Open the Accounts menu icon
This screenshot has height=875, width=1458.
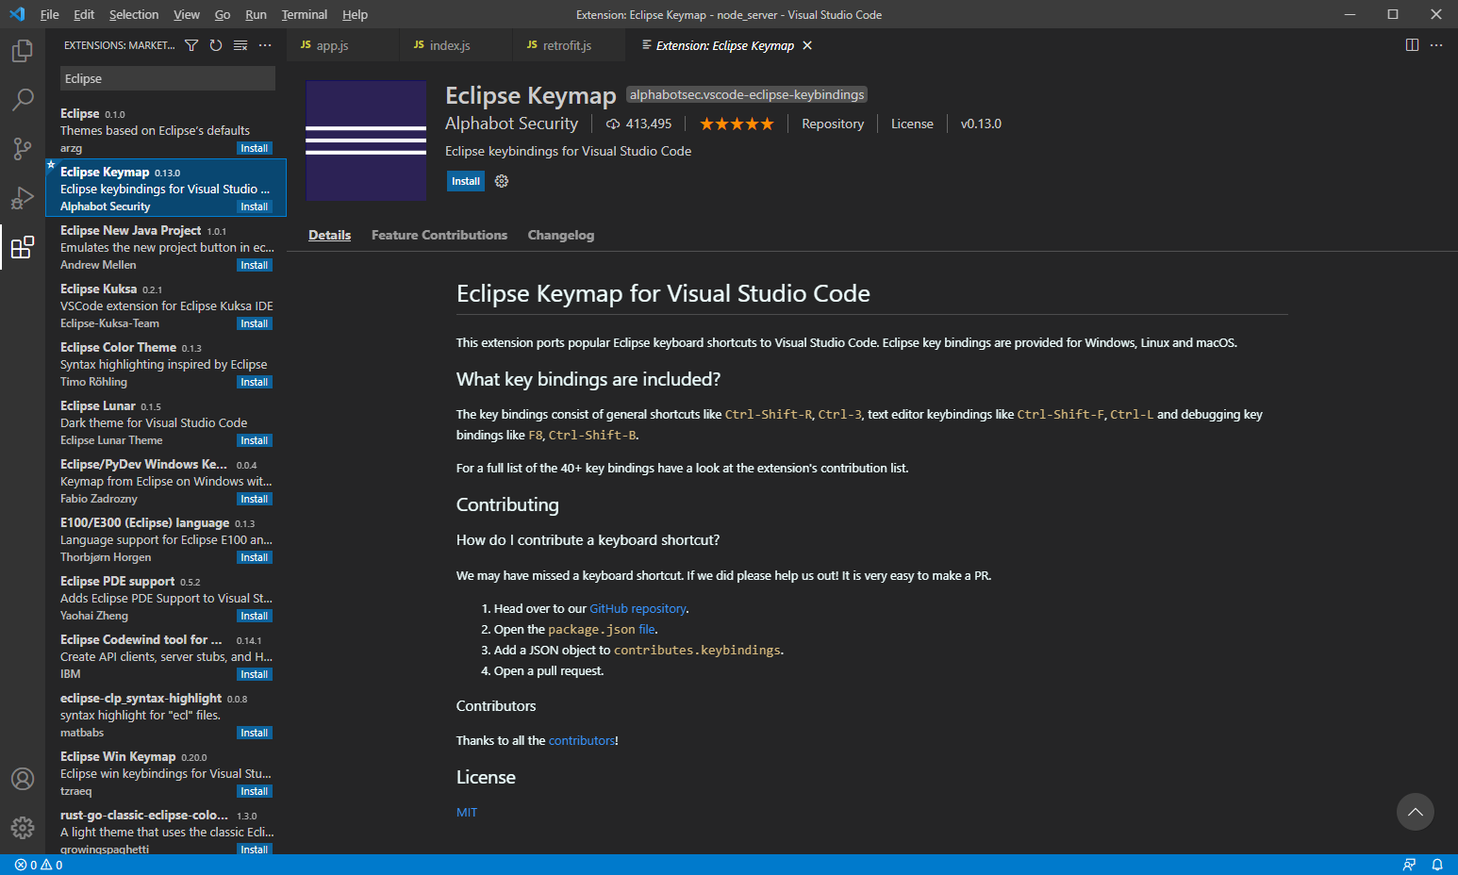click(x=23, y=779)
